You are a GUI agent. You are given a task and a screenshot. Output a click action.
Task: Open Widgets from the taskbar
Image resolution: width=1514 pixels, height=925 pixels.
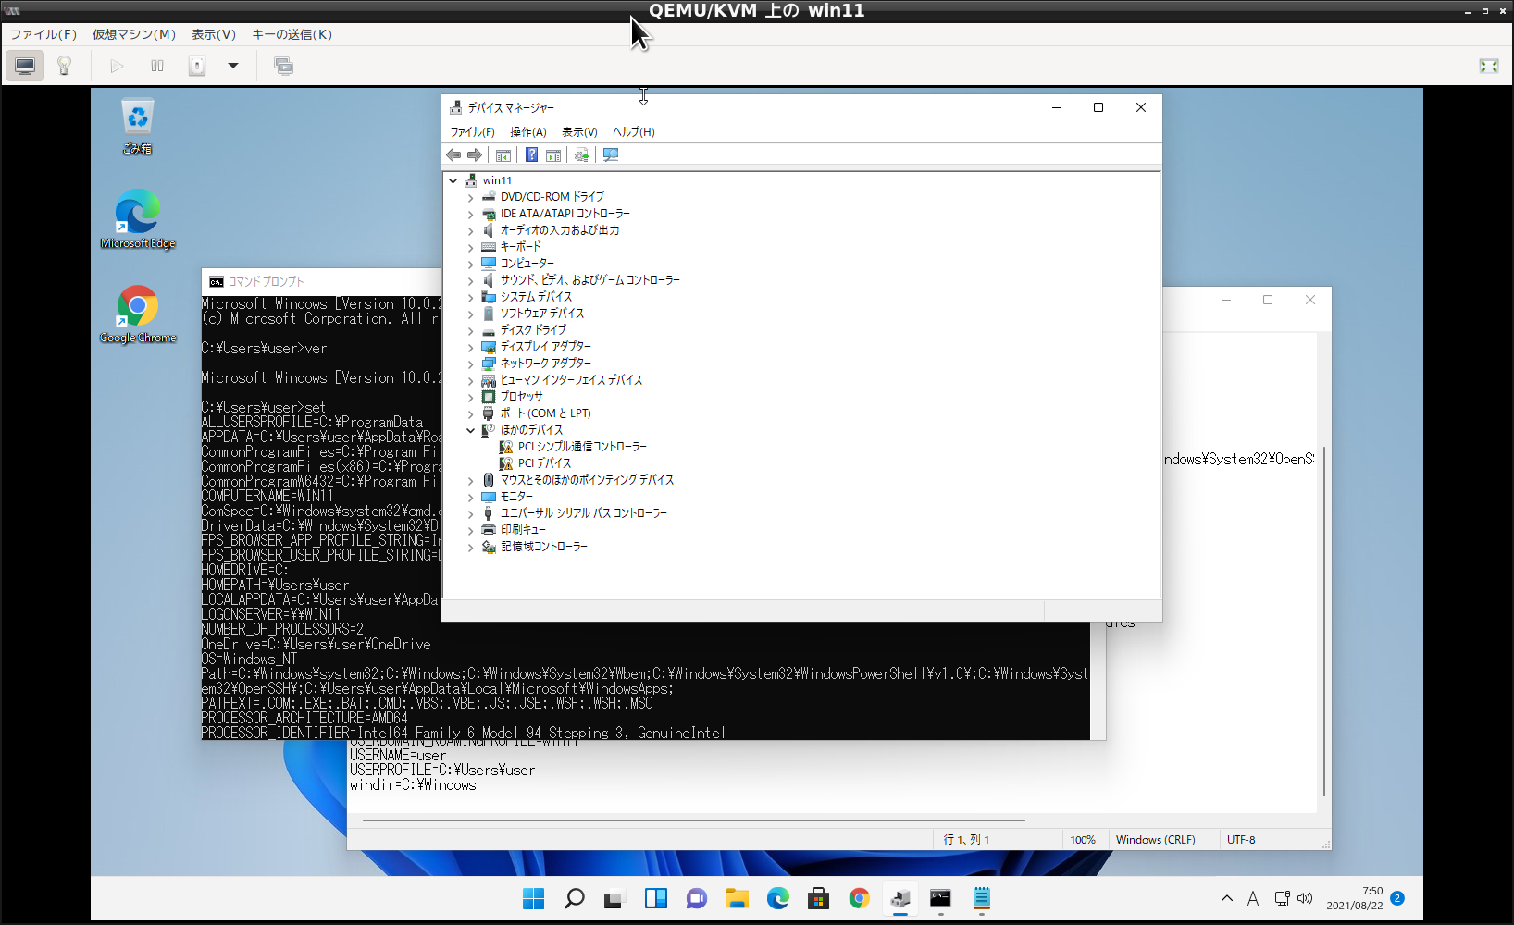pos(655,898)
